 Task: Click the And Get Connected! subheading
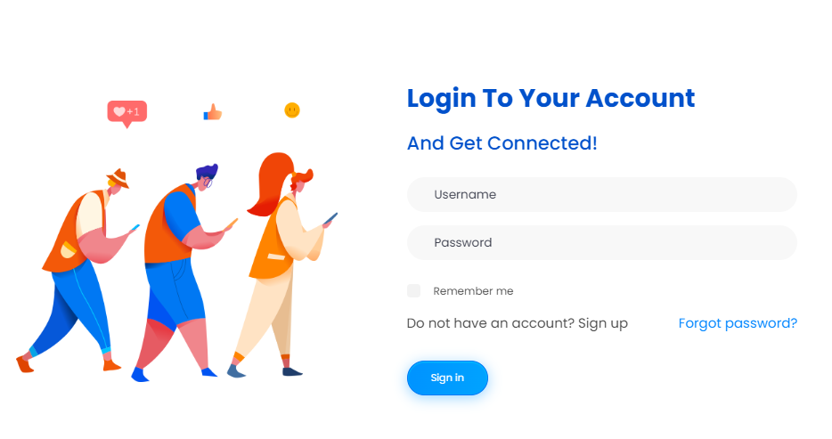502,143
